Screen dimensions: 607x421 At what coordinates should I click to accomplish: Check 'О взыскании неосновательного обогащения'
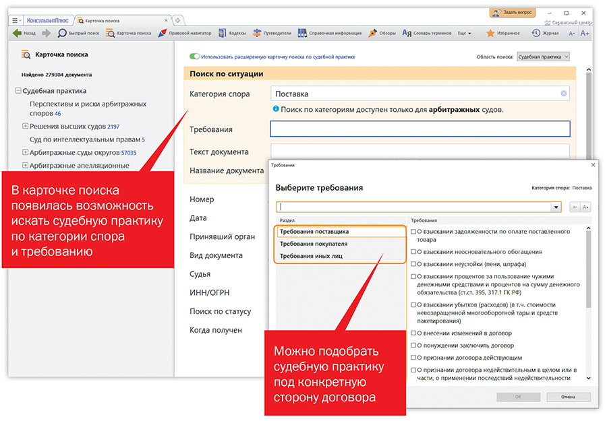coord(413,252)
